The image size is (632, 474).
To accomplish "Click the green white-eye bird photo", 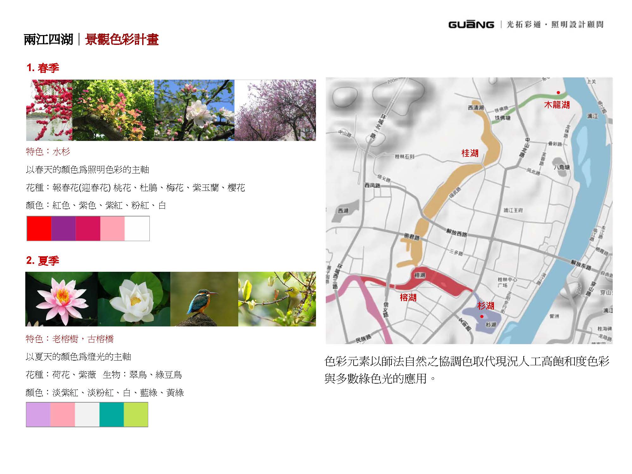I will [277, 299].
